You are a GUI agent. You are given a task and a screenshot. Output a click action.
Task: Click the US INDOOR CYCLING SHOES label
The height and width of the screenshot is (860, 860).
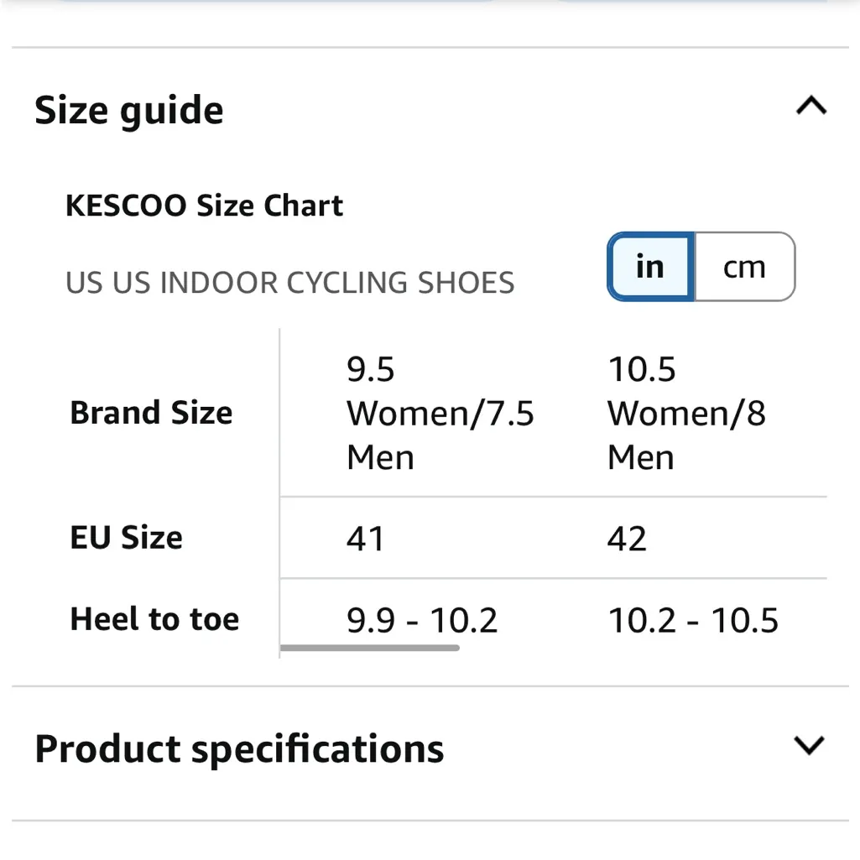[289, 283]
